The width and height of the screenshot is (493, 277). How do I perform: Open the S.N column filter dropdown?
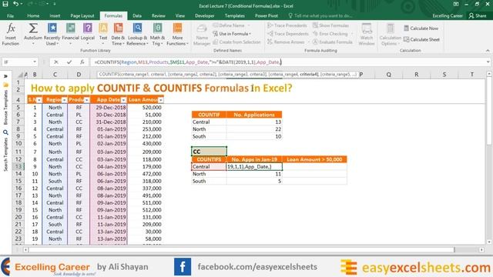(39, 100)
